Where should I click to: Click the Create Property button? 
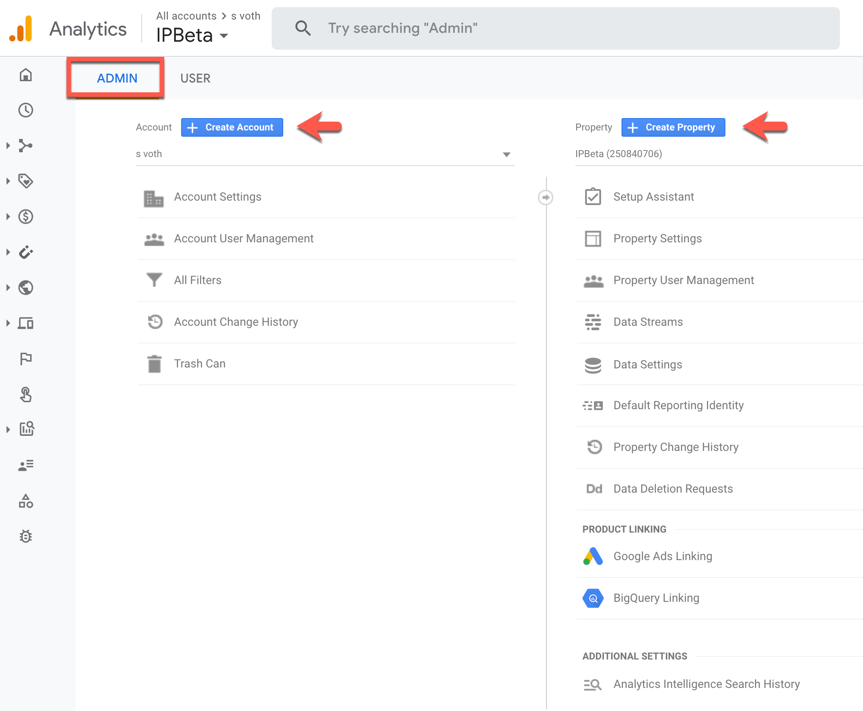(673, 127)
